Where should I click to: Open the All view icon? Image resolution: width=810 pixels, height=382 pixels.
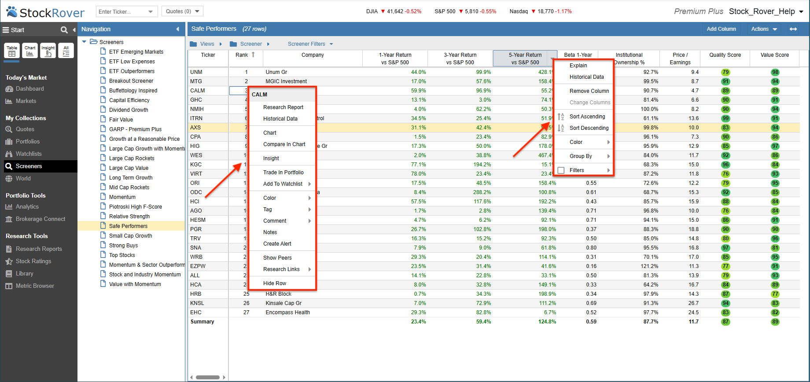point(66,51)
